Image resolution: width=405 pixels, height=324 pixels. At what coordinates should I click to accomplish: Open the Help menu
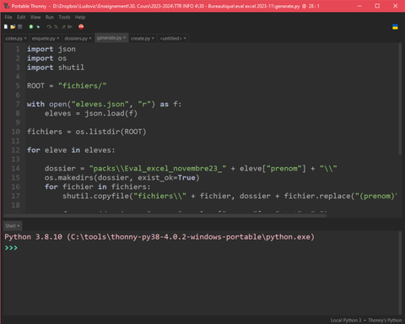[80, 17]
